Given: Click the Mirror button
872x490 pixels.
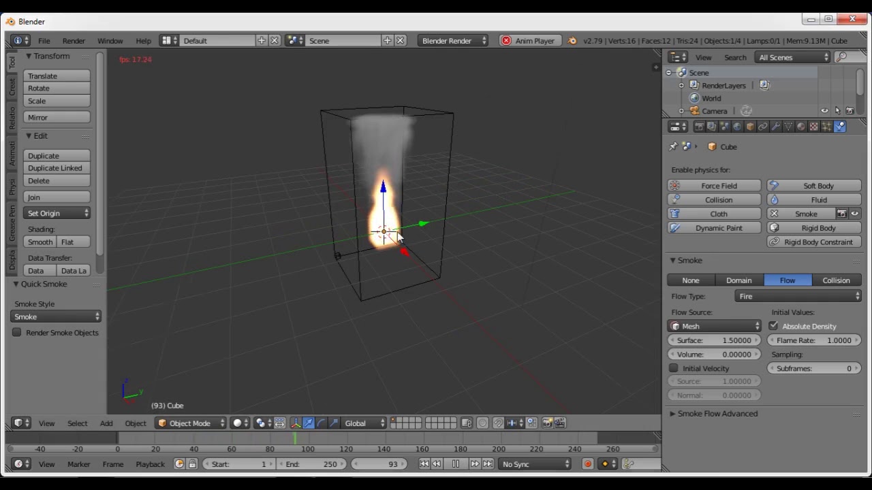Looking at the screenshot, I should [57, 118].
